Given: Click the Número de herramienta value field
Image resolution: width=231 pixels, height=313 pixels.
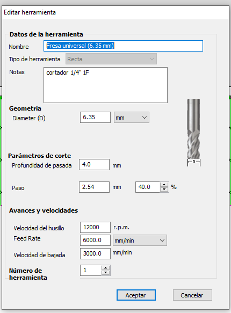Looking at the screenshot, I should [x=91, y=270].
